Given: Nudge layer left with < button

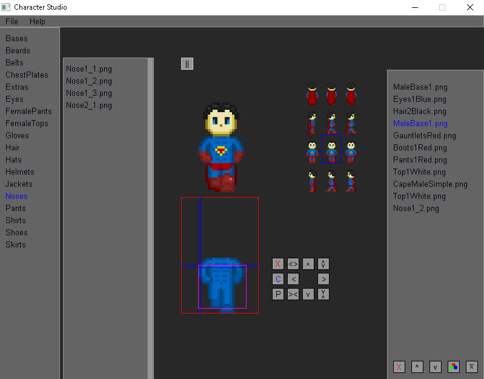Looking at the screenshot, I should click(293, 279).
